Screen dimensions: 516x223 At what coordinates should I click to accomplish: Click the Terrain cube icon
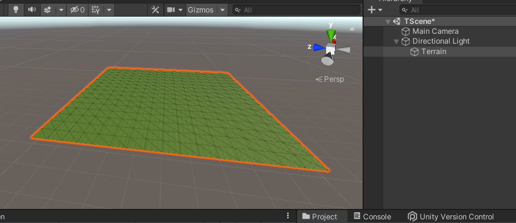(415, 51)
